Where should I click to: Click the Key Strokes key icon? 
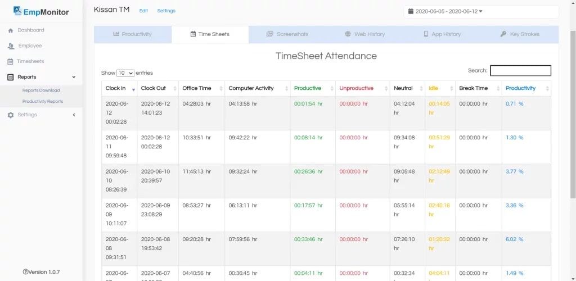tap(503, 34)
